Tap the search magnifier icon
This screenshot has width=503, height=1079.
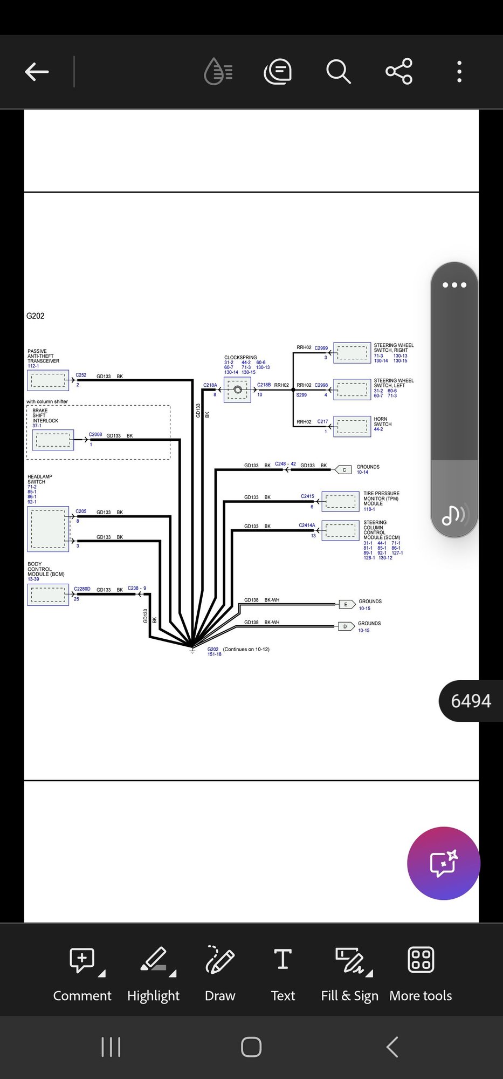pos(339,72)
